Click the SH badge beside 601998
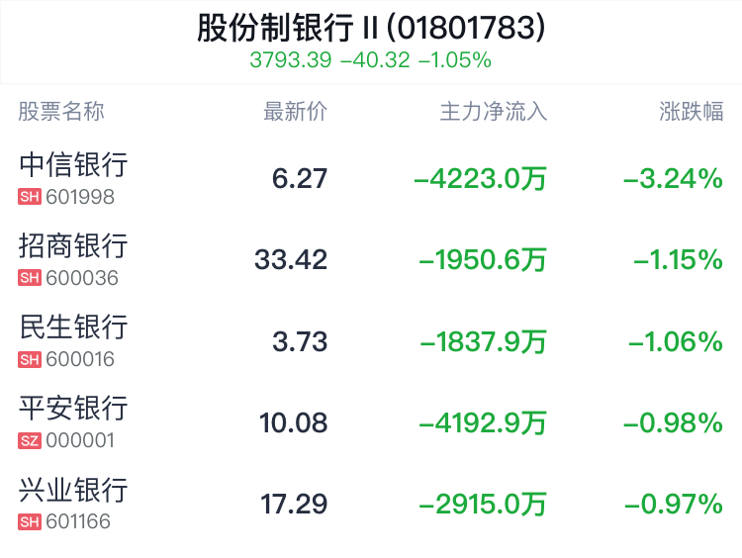 click(30, 197)
